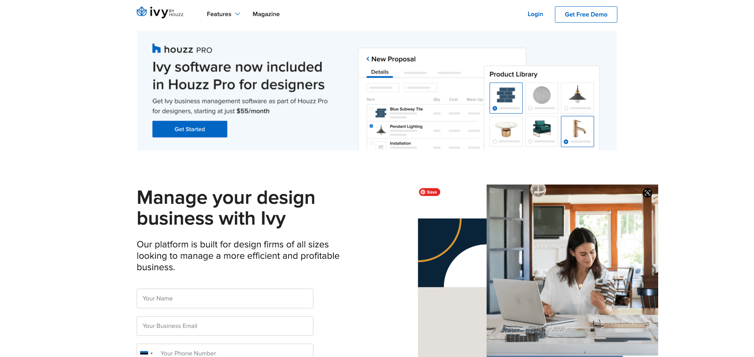Click the image placeholder icon in Installation row

[381, 147]
